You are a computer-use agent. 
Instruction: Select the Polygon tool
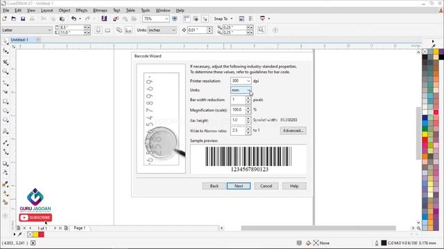[6, 120]
